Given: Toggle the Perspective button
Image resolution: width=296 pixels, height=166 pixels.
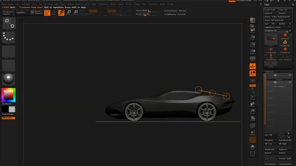Looking at the screenshot, I should (x=253, y=59).
